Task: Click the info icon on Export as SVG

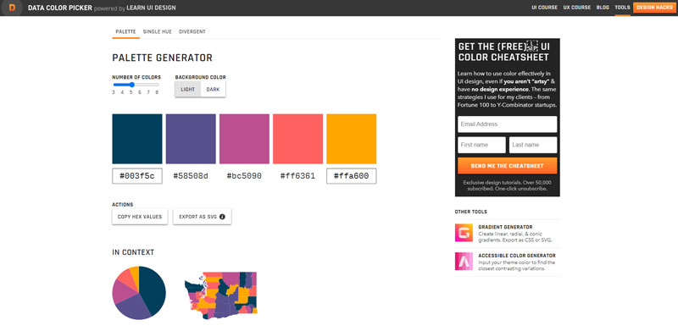Action: [x=222, y=217]
